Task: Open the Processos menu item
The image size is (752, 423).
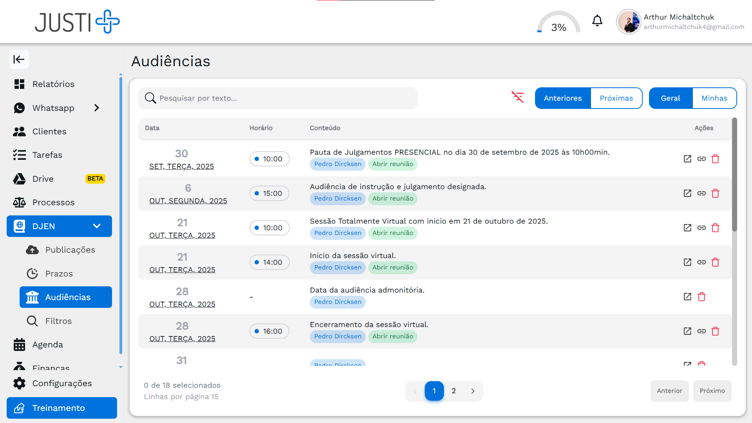Action: [53, 202]
